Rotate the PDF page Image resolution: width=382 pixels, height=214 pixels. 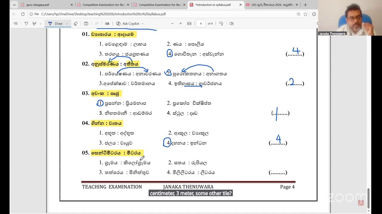click(x=221, y=23)
